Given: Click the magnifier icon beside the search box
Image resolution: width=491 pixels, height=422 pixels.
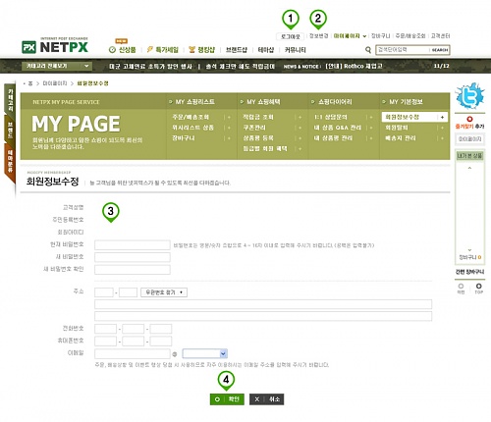Looking at the screenshot, I should coord(368,50).
